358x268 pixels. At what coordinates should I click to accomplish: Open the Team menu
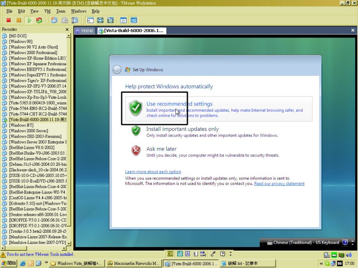[x=61, y=11]
